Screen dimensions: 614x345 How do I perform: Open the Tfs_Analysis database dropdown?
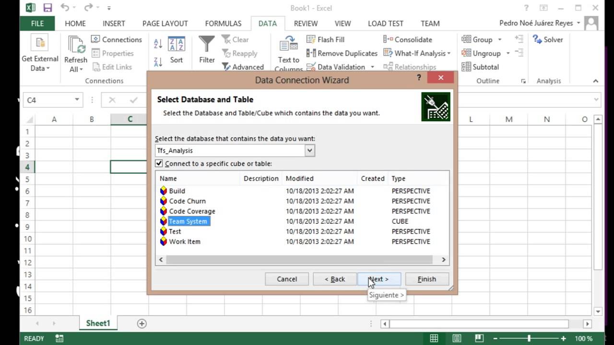(x=310, y=150)
